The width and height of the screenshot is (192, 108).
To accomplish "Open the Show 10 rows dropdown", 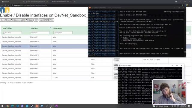I will point(6,20).
